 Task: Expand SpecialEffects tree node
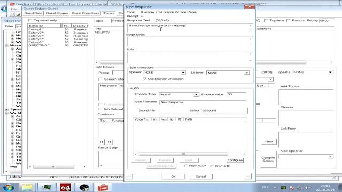click(x=7, y=110)
